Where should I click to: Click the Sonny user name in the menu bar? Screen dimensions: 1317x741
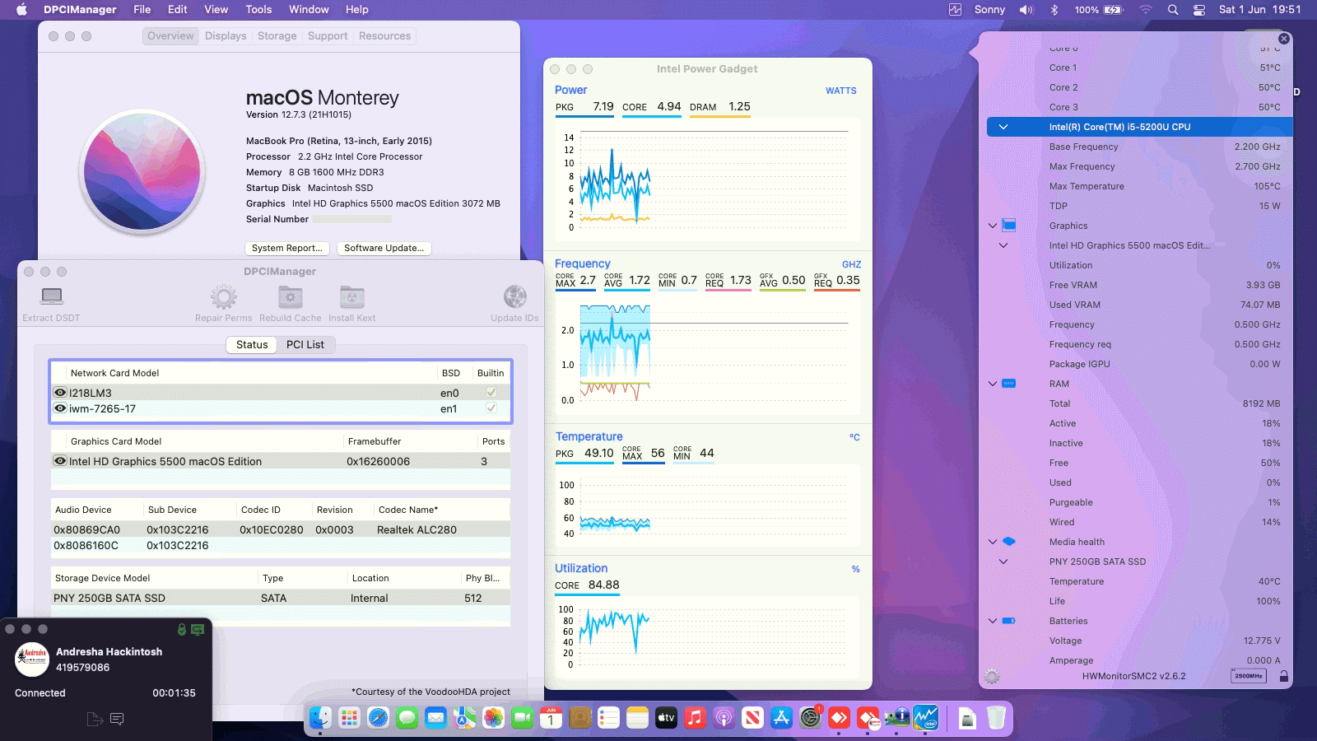[x=989, y=10]
